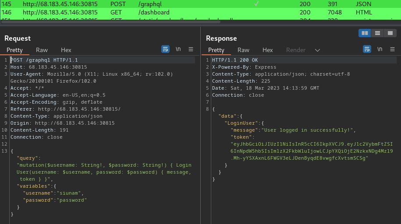Click the 'Connection: close' response header
Image resolution: width=401 pixels, height=224 pixels.
click(238, 95)
